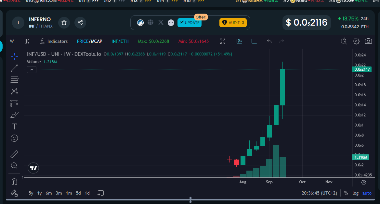Open the Indicators menu

coord(57,41)
